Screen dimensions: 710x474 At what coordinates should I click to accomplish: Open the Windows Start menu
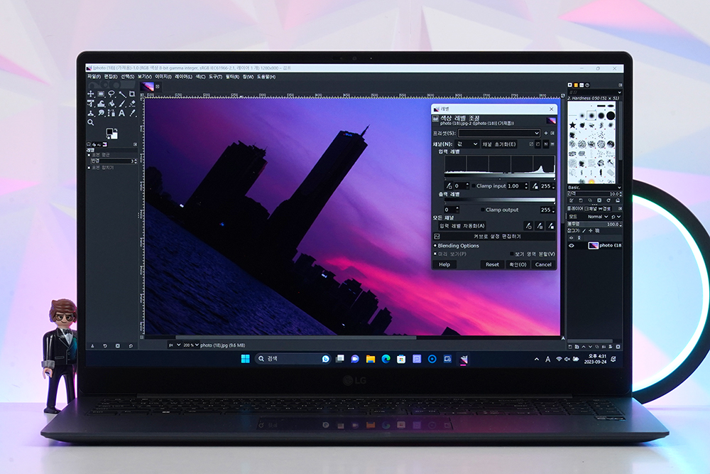tap(246, 359)
